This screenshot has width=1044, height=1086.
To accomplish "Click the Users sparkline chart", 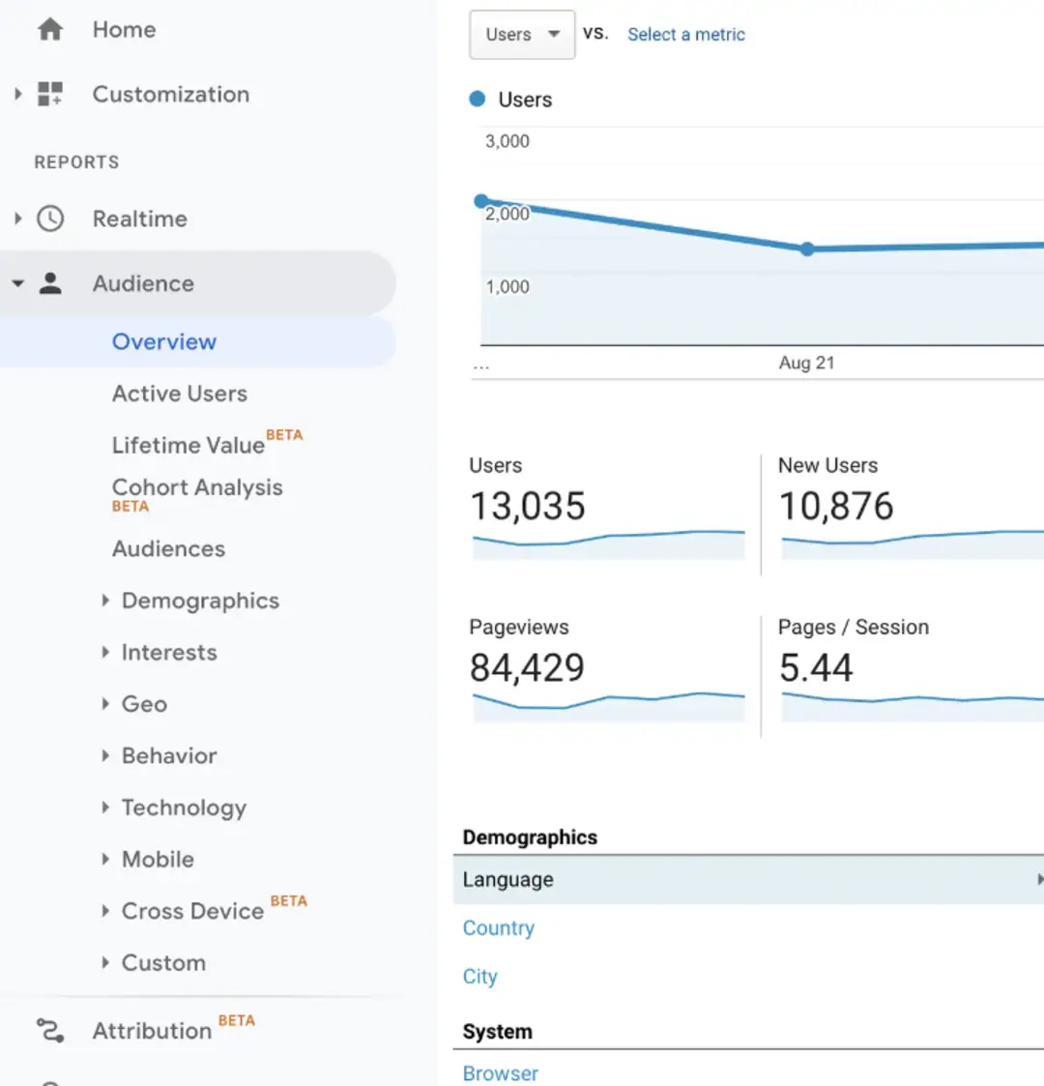I will coord(609,543).
